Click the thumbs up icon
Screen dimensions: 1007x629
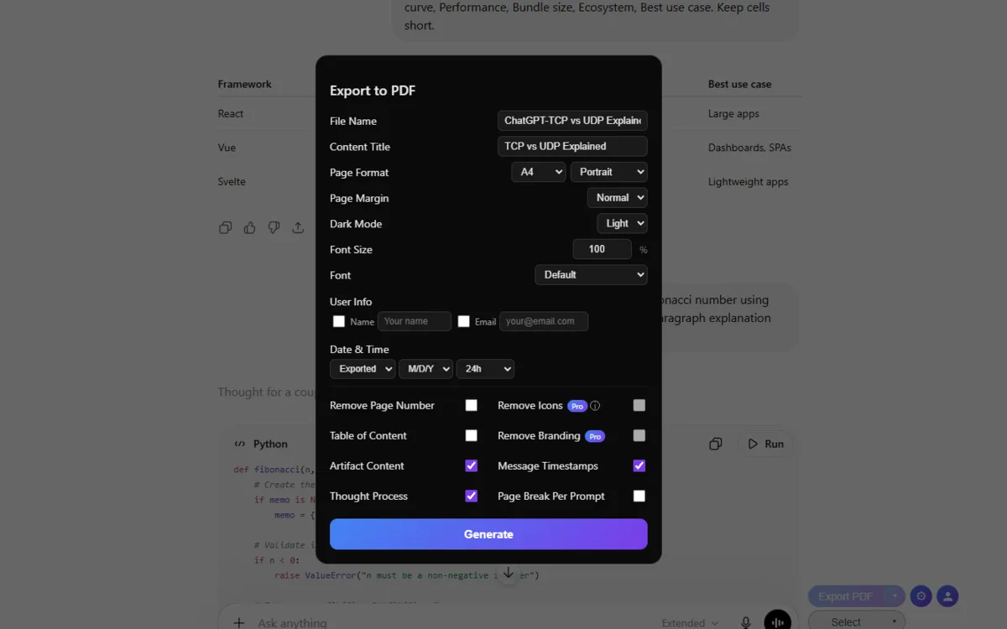click(249, 227)
